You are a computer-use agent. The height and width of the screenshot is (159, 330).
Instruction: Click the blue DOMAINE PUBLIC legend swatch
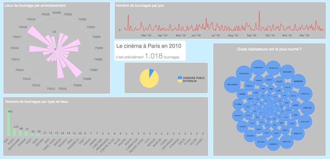pos(179,78)
